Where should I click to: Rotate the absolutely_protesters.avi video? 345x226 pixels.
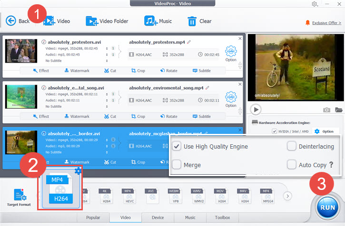169,70
